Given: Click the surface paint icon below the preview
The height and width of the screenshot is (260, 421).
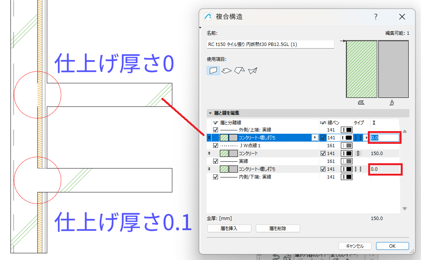Looking at the screenshot, I should pyautogui.click(x=392, y=103).
